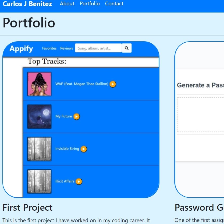The width and height of the screenshot is (224, 224).
Task: Click the Invisible String album cover
Action: (x=39, y=149)
